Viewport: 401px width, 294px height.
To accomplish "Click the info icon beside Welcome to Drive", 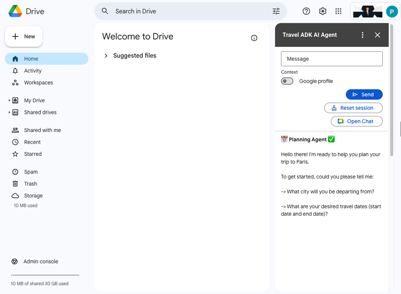I will 254,38.
